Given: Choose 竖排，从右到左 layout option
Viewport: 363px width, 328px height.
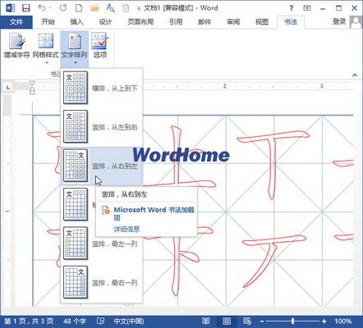Looking at the screenshot, I should pos(102,166).
